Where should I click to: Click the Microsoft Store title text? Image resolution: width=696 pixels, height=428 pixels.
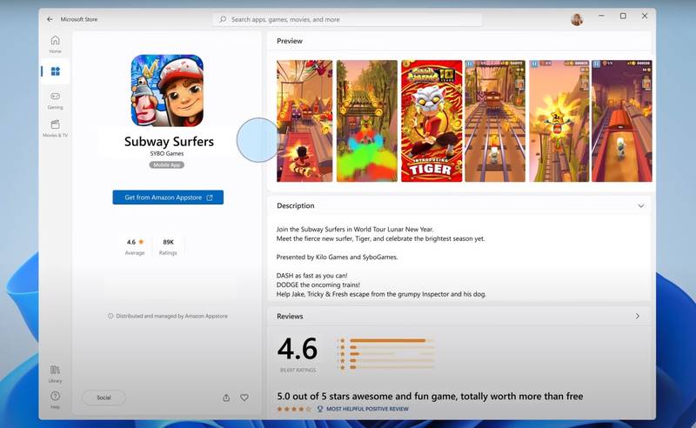tap(79, 19)
